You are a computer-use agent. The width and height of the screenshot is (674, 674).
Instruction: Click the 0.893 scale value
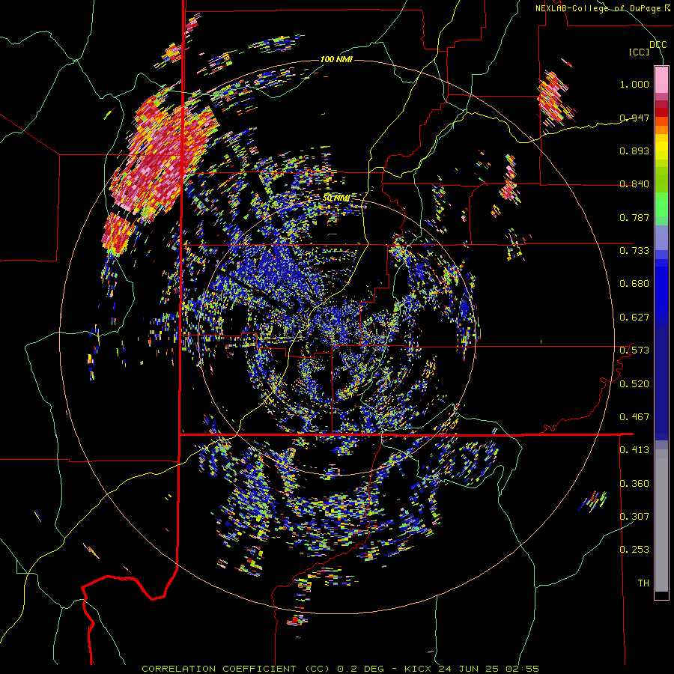tap(634, 151)
